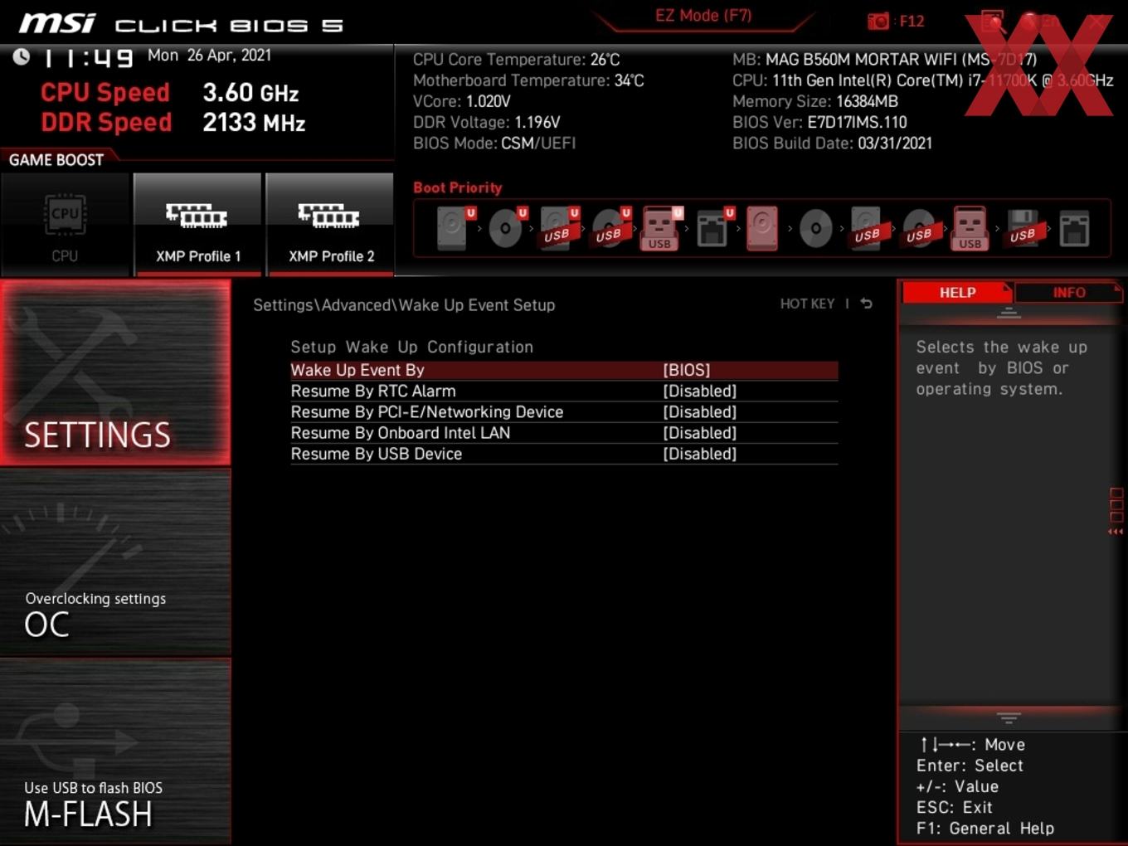Select the last legacy network boot icon
1128x846 pixels.
click(x=1074, y=228)
